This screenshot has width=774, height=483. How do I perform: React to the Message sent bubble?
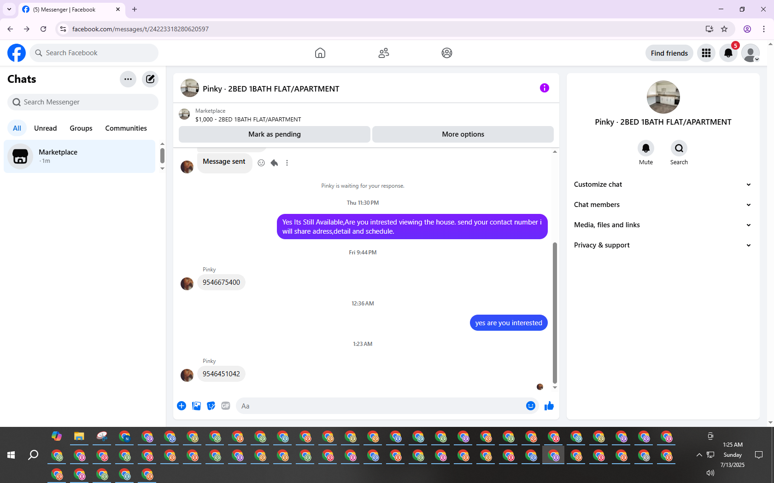click(261, 163)
